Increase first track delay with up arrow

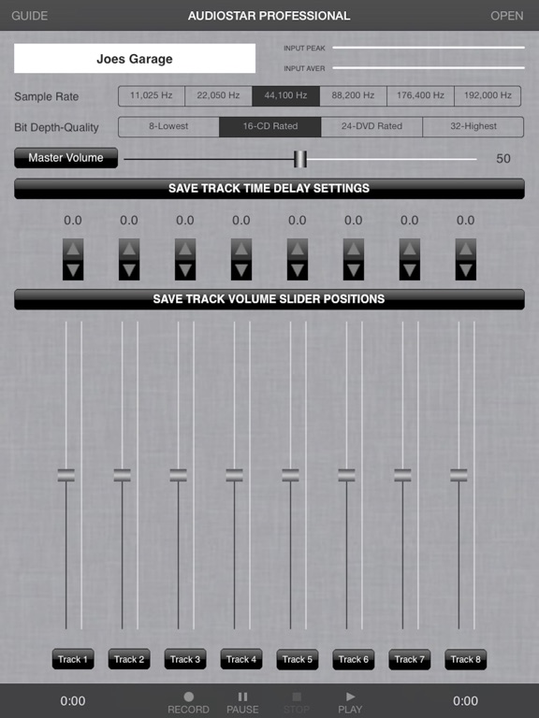point(73,249)
